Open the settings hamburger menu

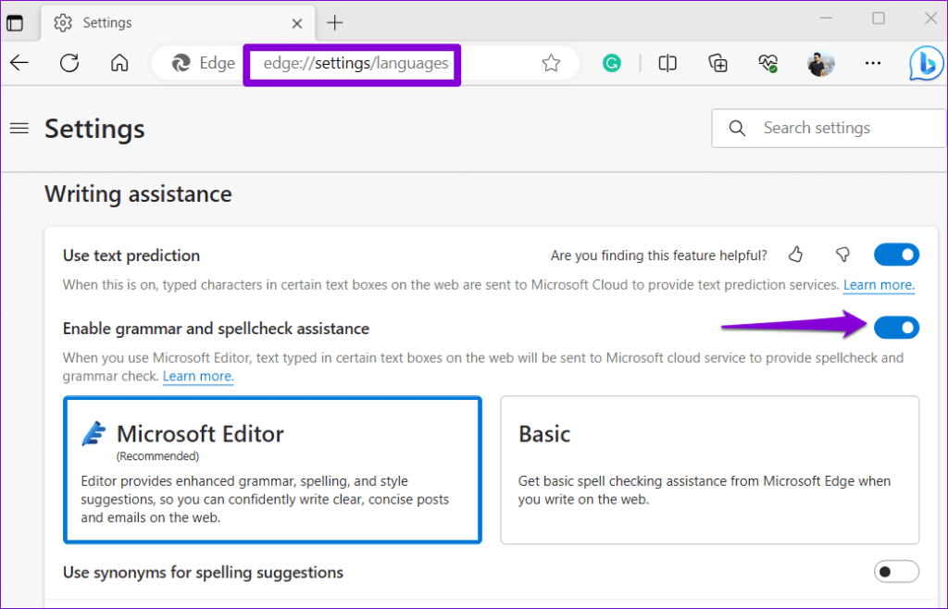pyautogui.click(x=19, y=128)
